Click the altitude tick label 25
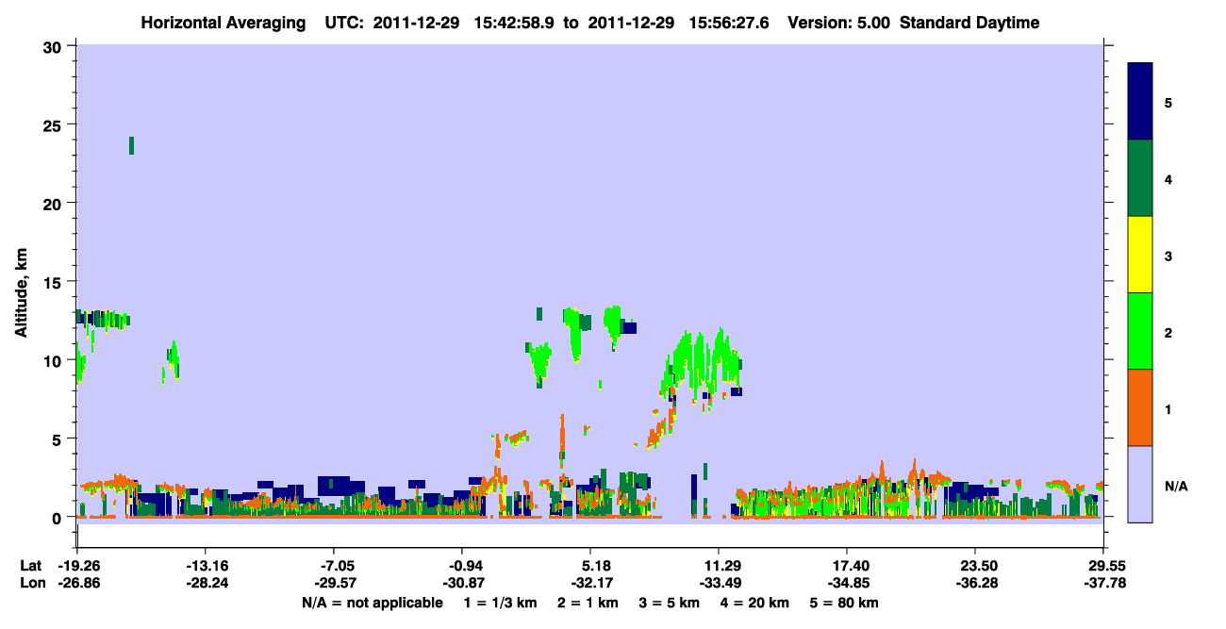Image resolution: width=1226 pixels, height=629 pixels. tap(55, 124)
